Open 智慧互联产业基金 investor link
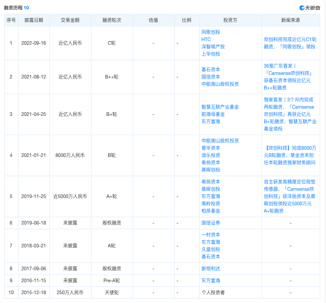 coord(220,107)
